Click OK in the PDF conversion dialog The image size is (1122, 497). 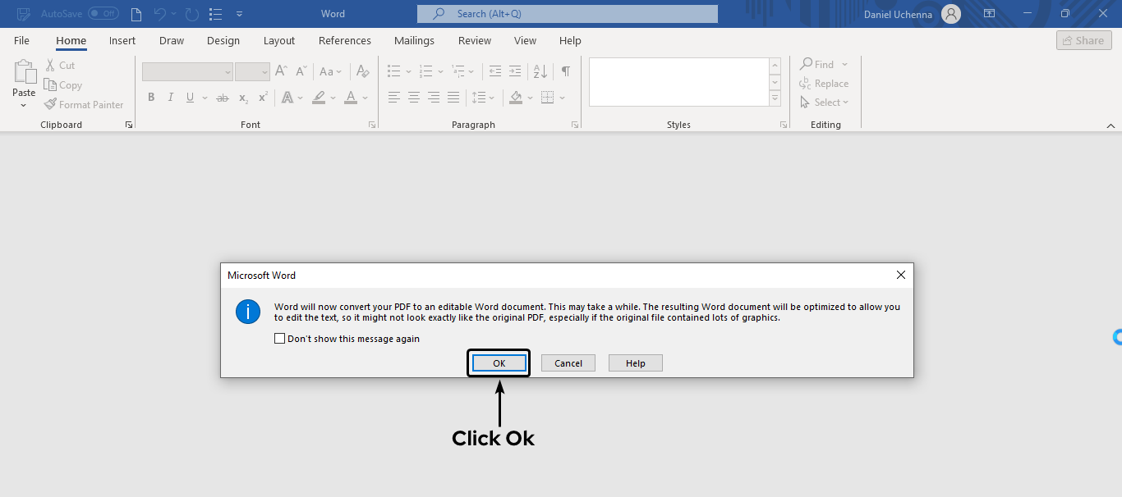point(499,362)
